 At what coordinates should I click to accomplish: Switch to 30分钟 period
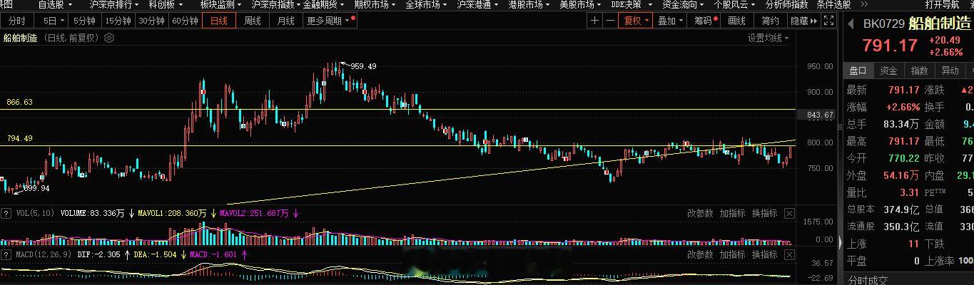(151, 21)
